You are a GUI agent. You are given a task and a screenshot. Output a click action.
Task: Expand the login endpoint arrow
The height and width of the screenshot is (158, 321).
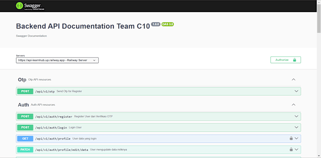296,127
